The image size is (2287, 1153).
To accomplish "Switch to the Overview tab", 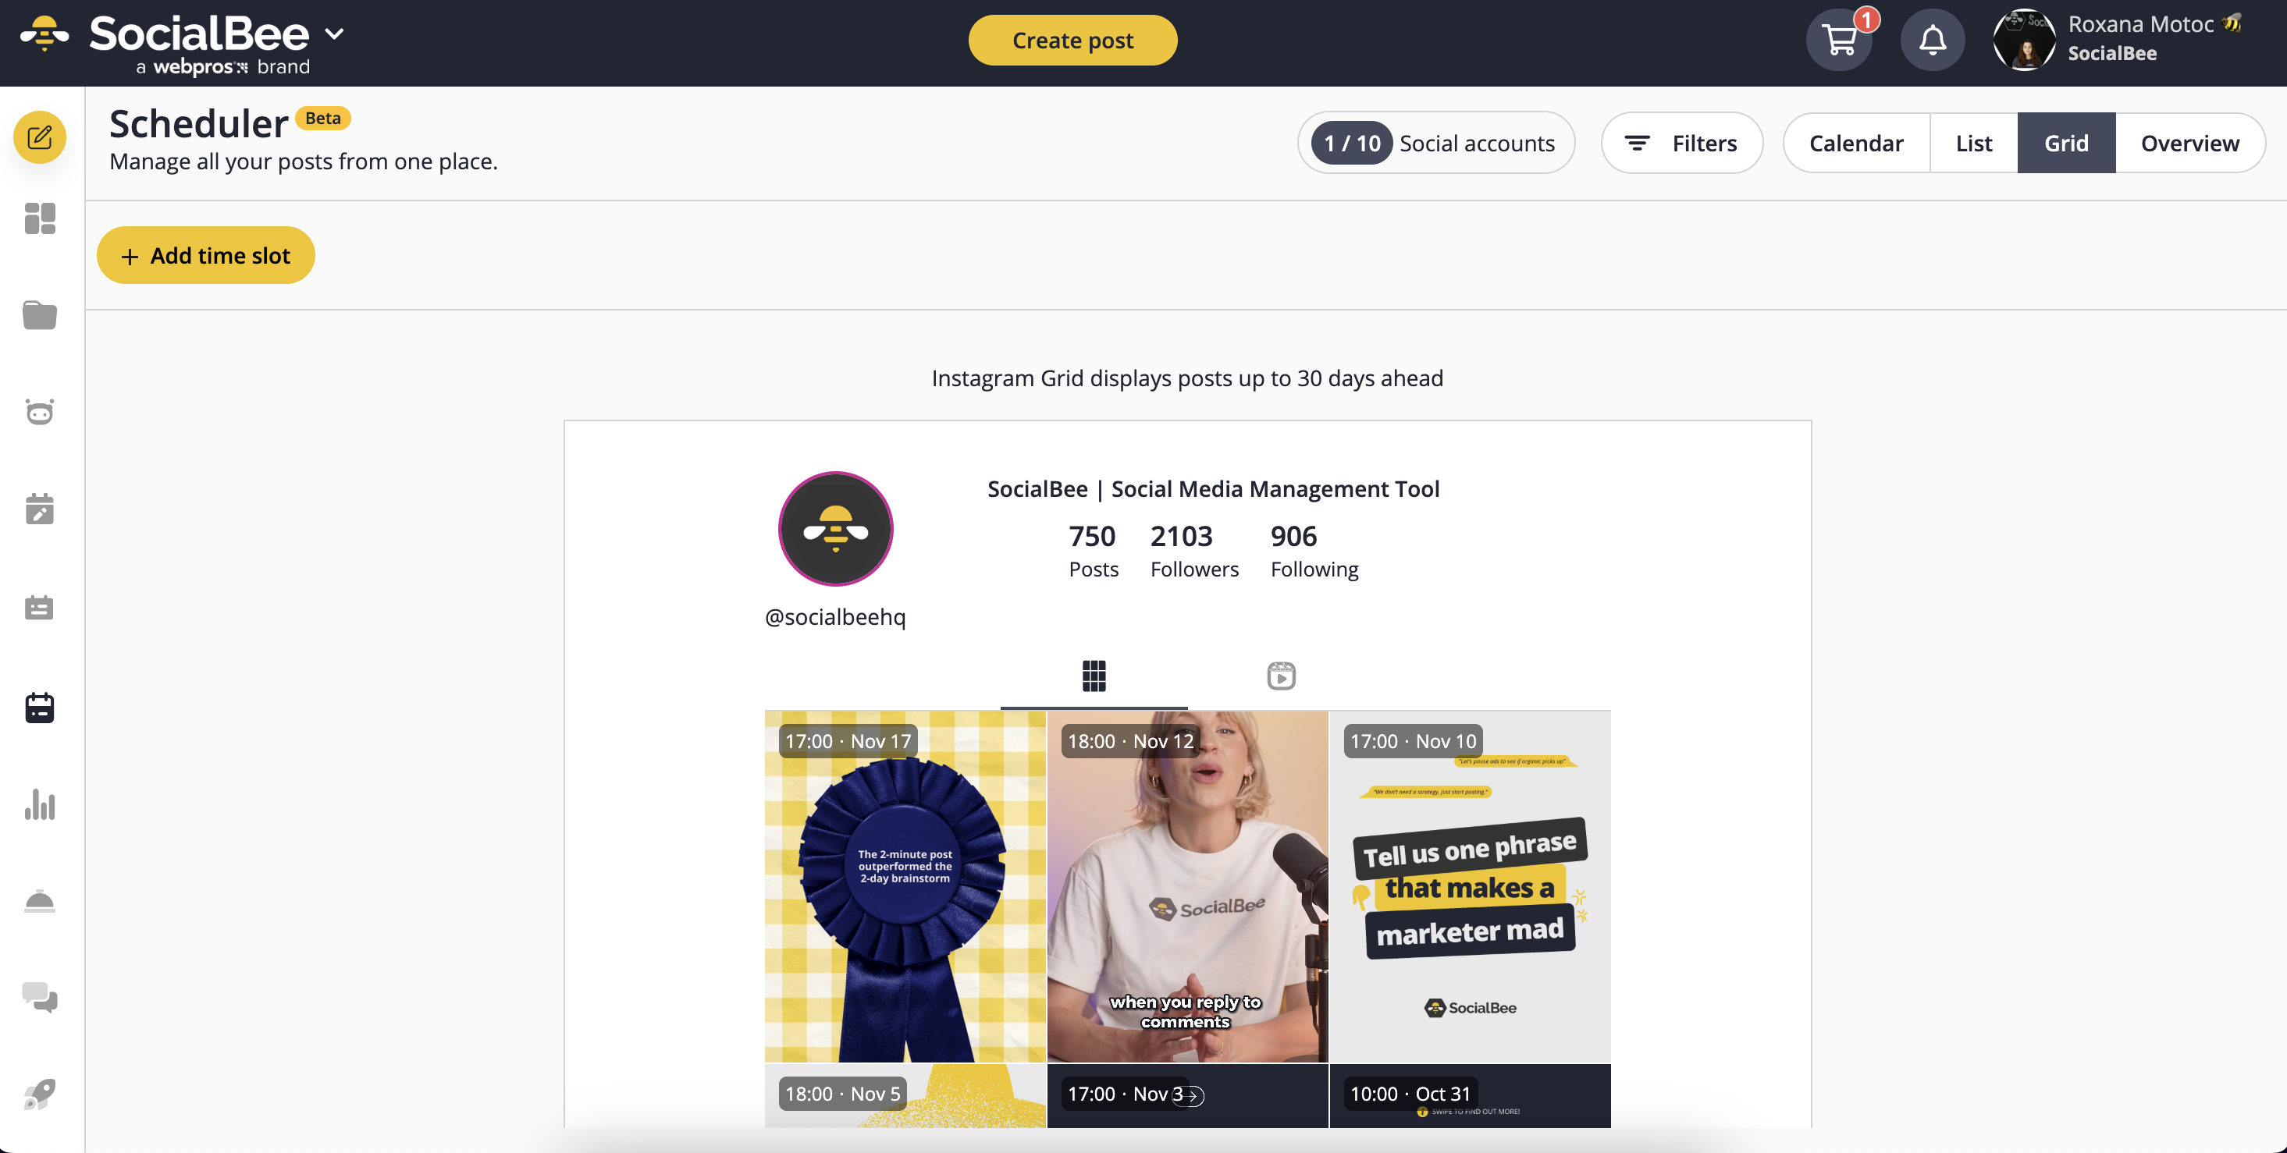I will [2189, 142].
